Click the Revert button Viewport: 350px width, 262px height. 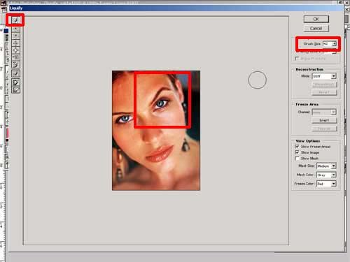(x=324, y=92)
